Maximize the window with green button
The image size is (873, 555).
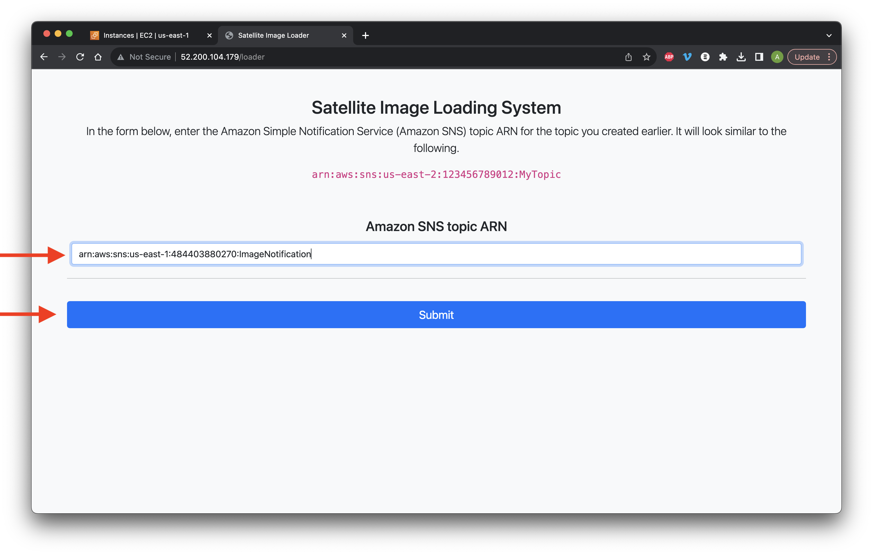(69, 34)
